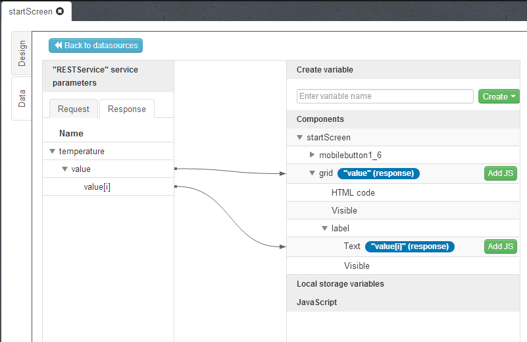Click Back to datasources button
The height and width of the screenshot is (342, 527).
tap(95, 45)
